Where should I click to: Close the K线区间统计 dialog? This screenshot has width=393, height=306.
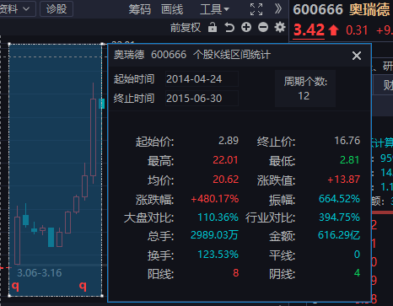click(x=357, y=56)
